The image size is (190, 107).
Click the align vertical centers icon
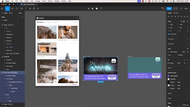click(181, 17)
